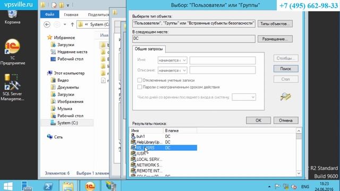The image size is (340, 191).
Task: Switch to File Explorer taskbar button
Action: (69, 186)
